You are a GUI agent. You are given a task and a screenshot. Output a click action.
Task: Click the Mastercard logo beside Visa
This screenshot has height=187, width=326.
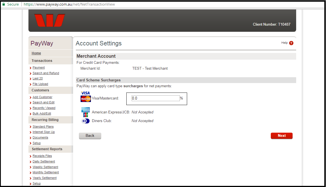(x=85, y=98)
